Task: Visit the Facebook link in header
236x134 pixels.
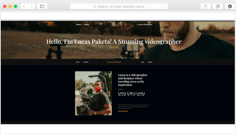Action: (87, 25)
